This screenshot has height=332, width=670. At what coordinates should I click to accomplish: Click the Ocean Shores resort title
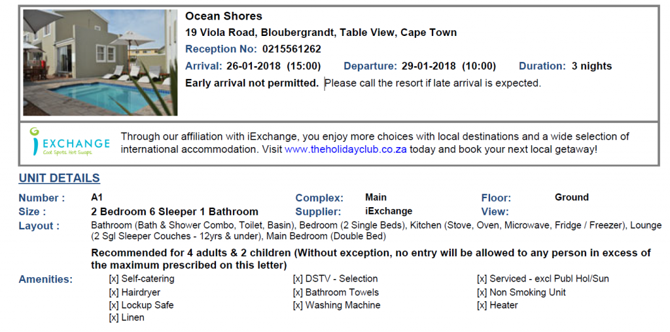click(224, 16)
